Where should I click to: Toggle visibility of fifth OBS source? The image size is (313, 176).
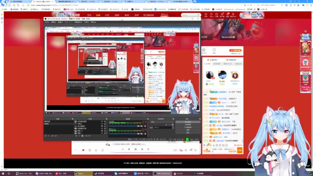coord(102,131)
